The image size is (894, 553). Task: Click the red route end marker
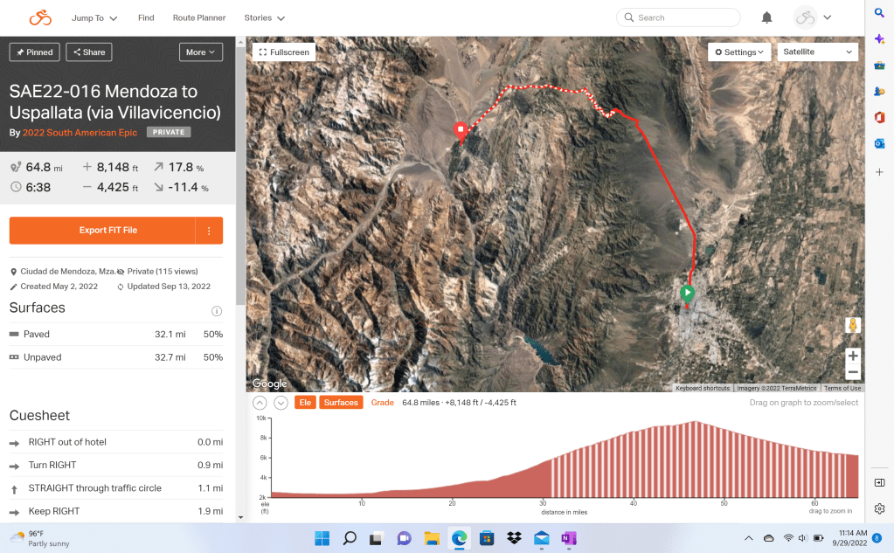point(461,131)
